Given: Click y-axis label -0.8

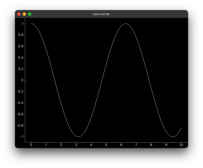Looking at the screenshot, I should point(20,126).
